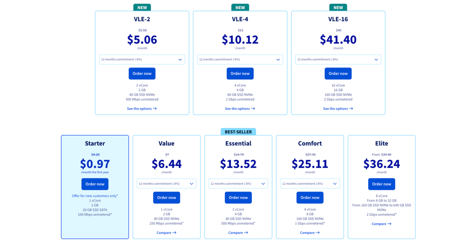The image size is (472, 243).
Task: Click the arrow icon next to VLE-2 See the options
Action: click(x=155, y=109)
